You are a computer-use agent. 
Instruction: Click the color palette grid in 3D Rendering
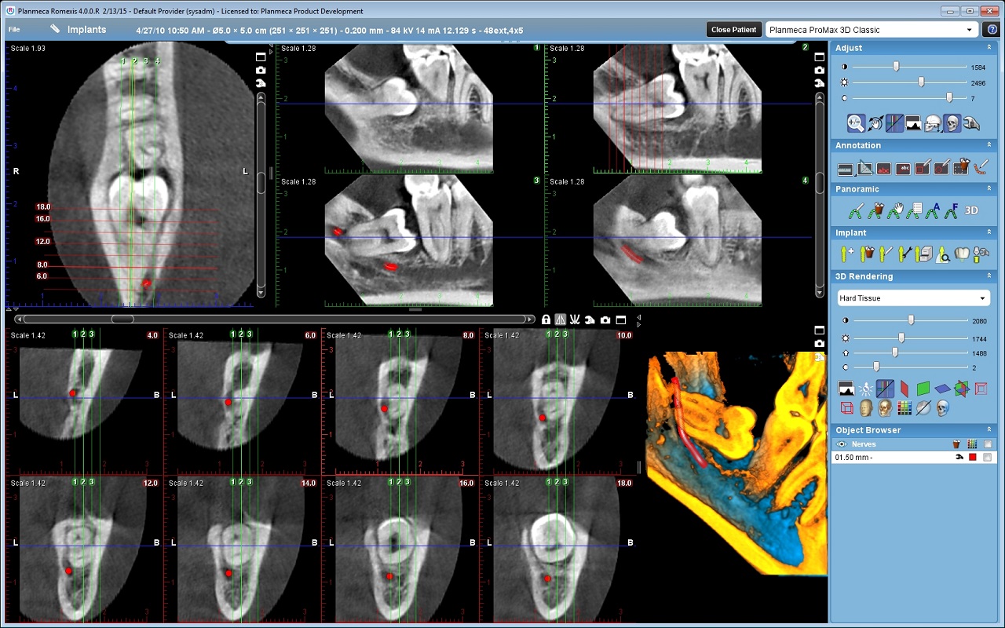coord(904,408)
